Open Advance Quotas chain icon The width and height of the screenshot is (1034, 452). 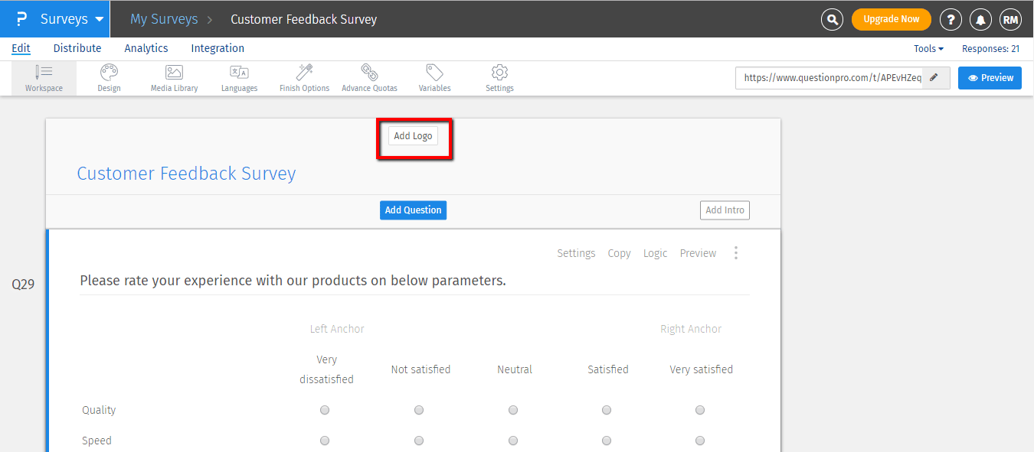pyautogui.click(x=369, y=73)
